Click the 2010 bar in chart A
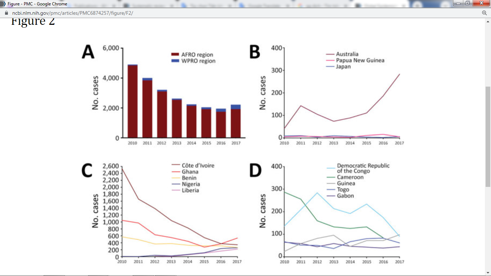The width and height of the screenshot is (491, 276). tap(133, 101)
